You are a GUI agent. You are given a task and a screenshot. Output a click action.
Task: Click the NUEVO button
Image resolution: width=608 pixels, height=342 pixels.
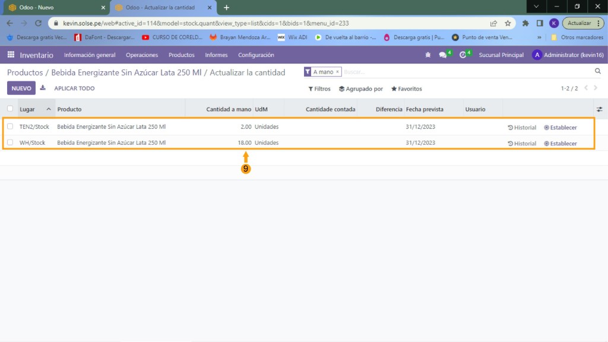(21, 88)
